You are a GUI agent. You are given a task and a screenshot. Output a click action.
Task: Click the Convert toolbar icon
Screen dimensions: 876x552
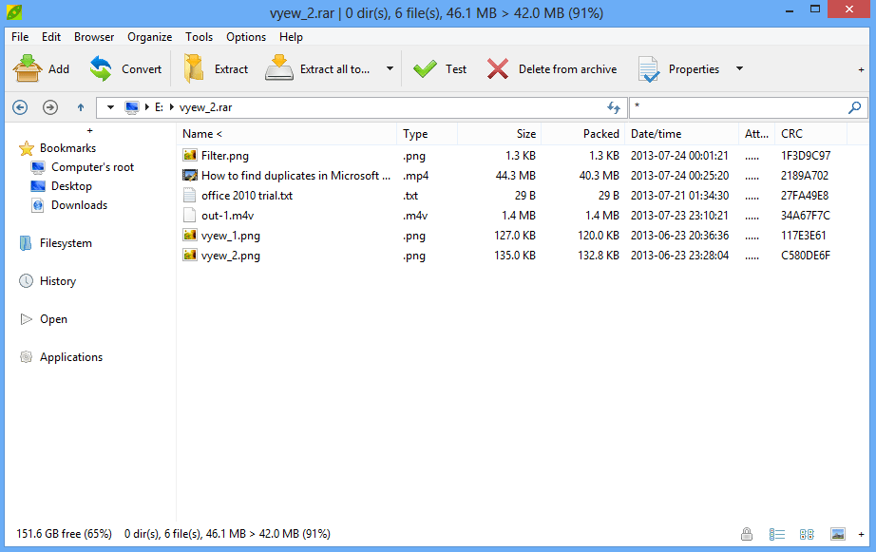[101, 68]
